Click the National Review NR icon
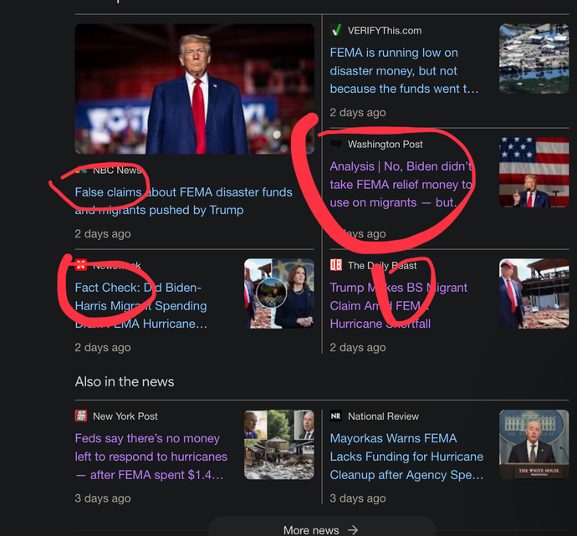Screen dimensions: 577x536 coord(336,416)
